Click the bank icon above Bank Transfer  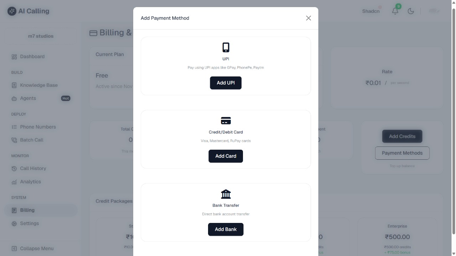pyautogui.click(x=226, y=194)
